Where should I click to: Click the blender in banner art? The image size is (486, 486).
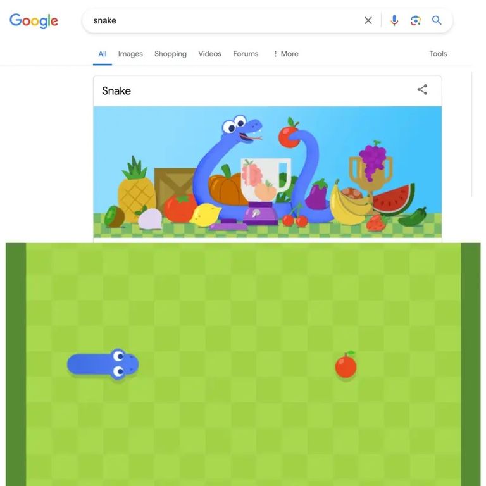point(265,191)
